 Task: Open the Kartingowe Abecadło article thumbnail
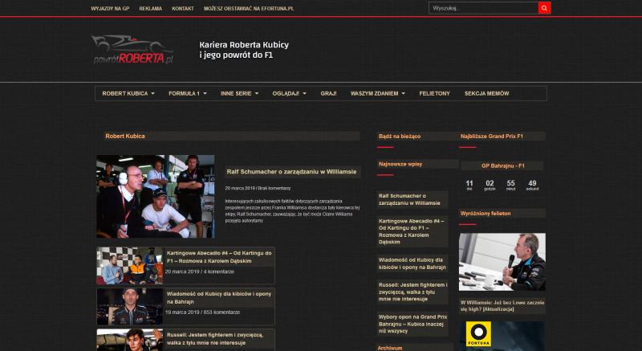click(x=129, y=266)
